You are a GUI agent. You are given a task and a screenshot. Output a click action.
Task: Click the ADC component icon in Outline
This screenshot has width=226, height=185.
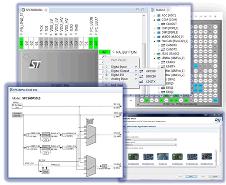coord(159,15)
